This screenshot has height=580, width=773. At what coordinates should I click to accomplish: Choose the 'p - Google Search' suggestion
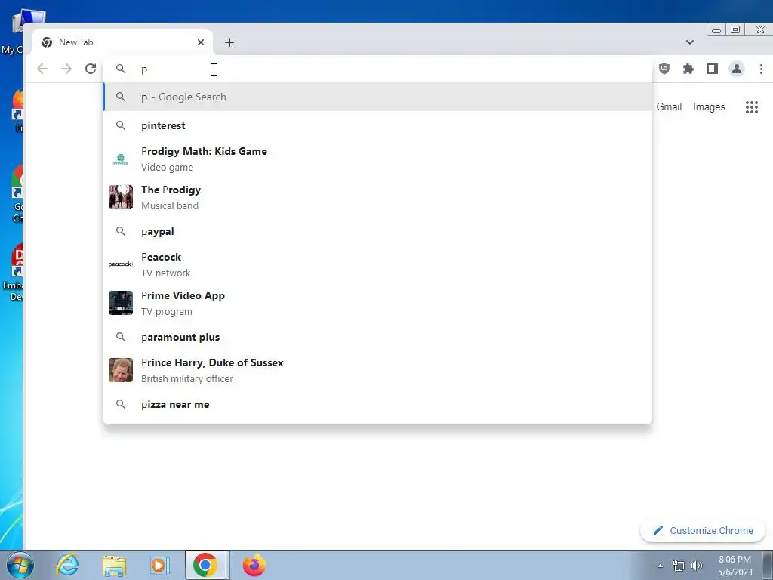point(377,97)
